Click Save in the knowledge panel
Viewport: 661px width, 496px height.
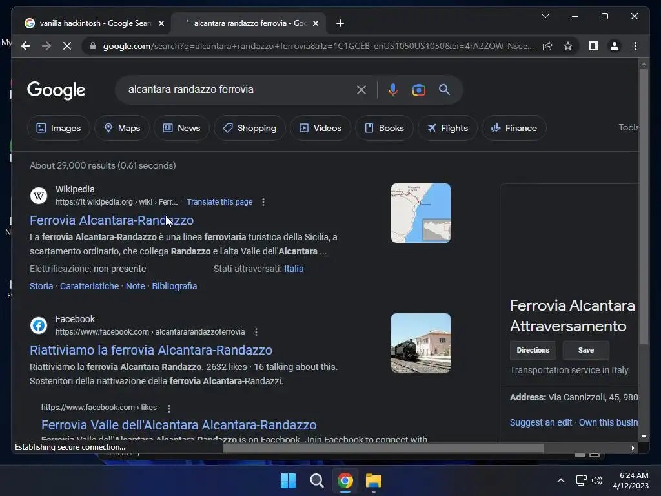(x=586, y=350)
